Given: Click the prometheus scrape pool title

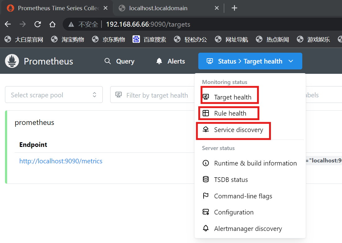Looking at the screenshot, I should pyautogui.click(x=34, y=122).
